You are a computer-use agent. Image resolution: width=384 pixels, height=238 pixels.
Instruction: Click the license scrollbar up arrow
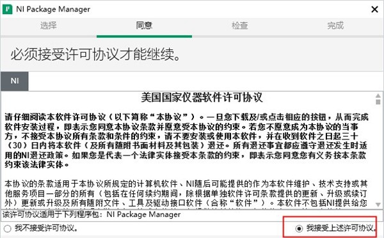pyautogui.click(x=378, y=95)
